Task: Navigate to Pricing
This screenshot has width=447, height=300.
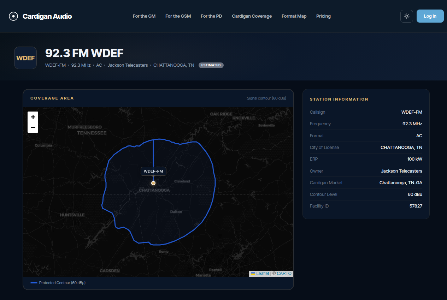Action: click(x=323, y=16)
